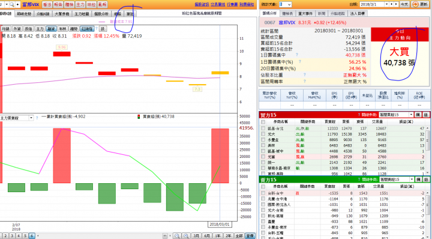The height and width of the screenshot is (239, 432).
Task: Click the 買賣超 column header in 買方15
Action: coord(330,122)
